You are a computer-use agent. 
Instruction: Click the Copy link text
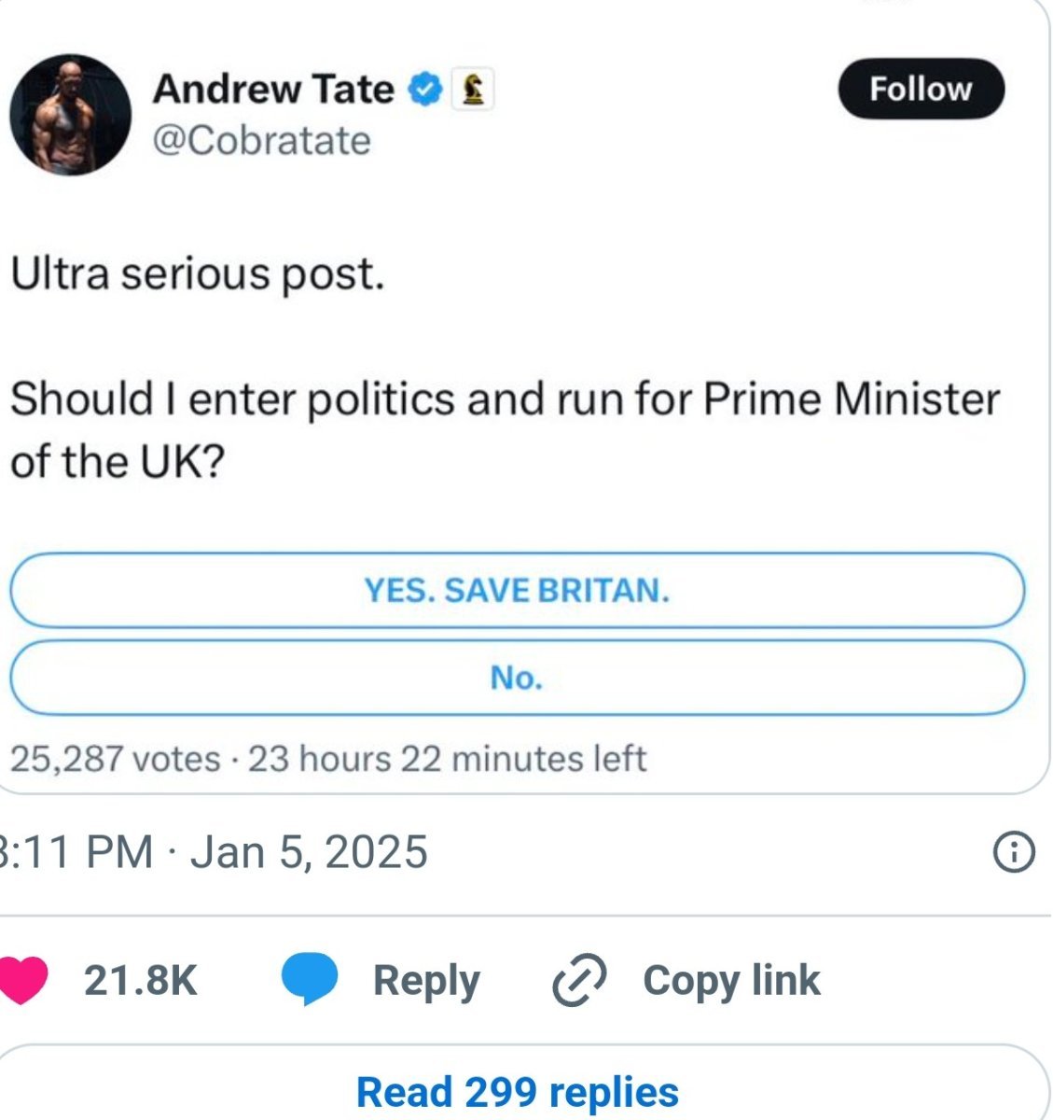(x=731, y=980)
